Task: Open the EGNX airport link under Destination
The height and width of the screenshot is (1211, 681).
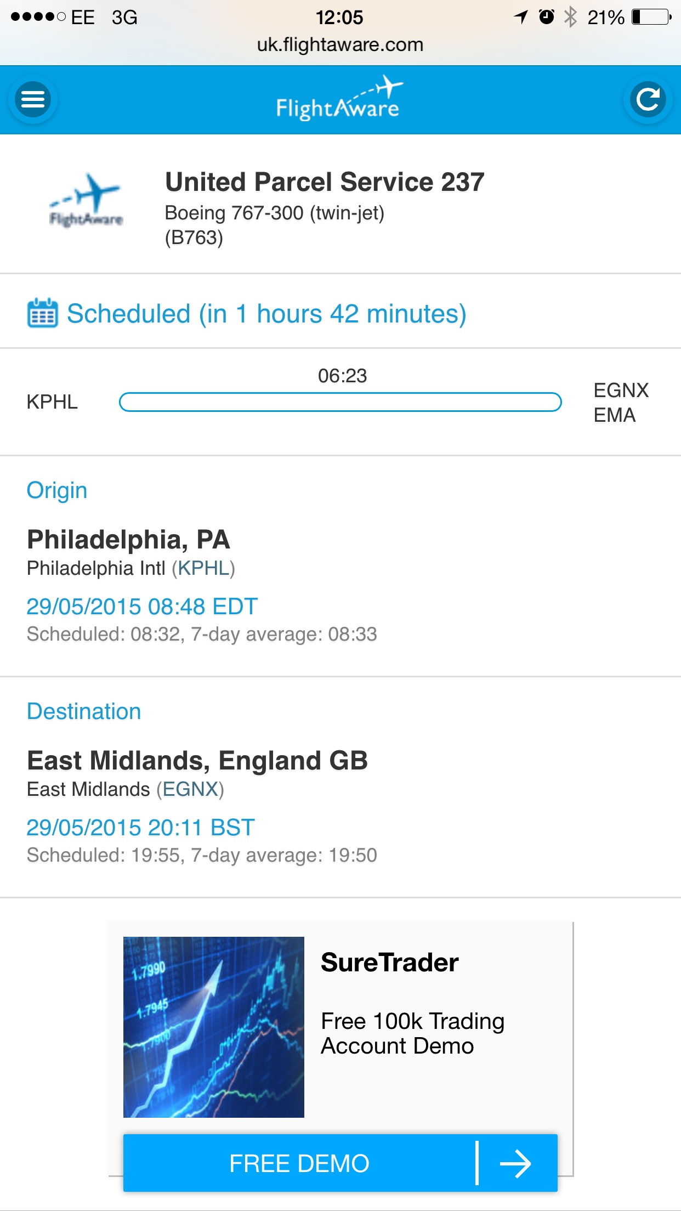Action: (190, 789)
